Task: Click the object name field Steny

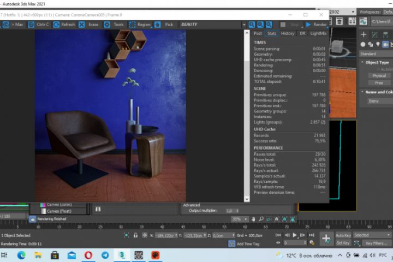Action: click(380, 101)
